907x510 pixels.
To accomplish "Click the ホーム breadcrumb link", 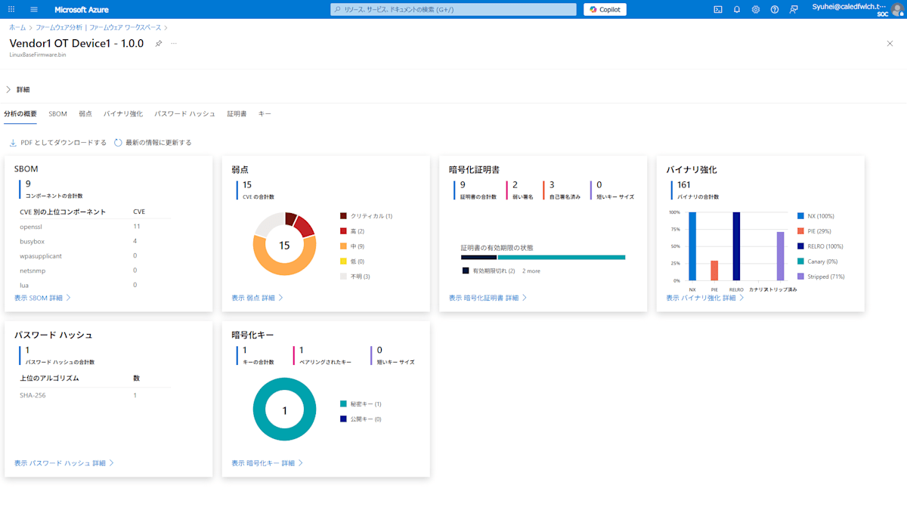I will pyautogui.click(x=17, y=27).
